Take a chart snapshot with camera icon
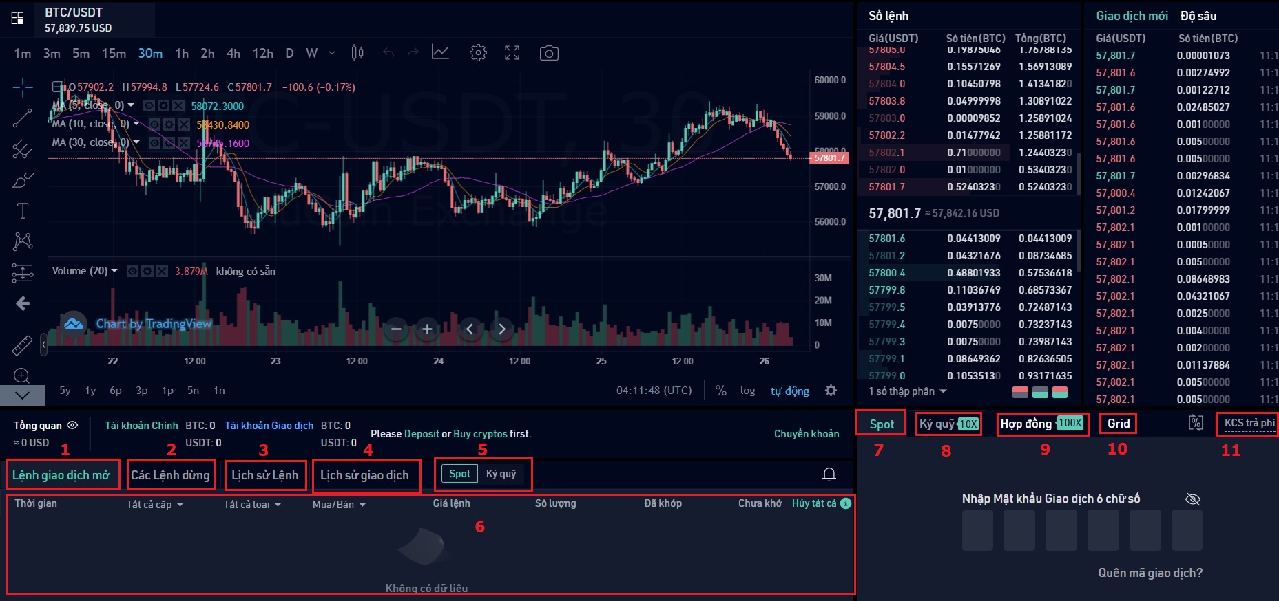The height and width of the screenshot is (601, 1279). click(549, 53)
